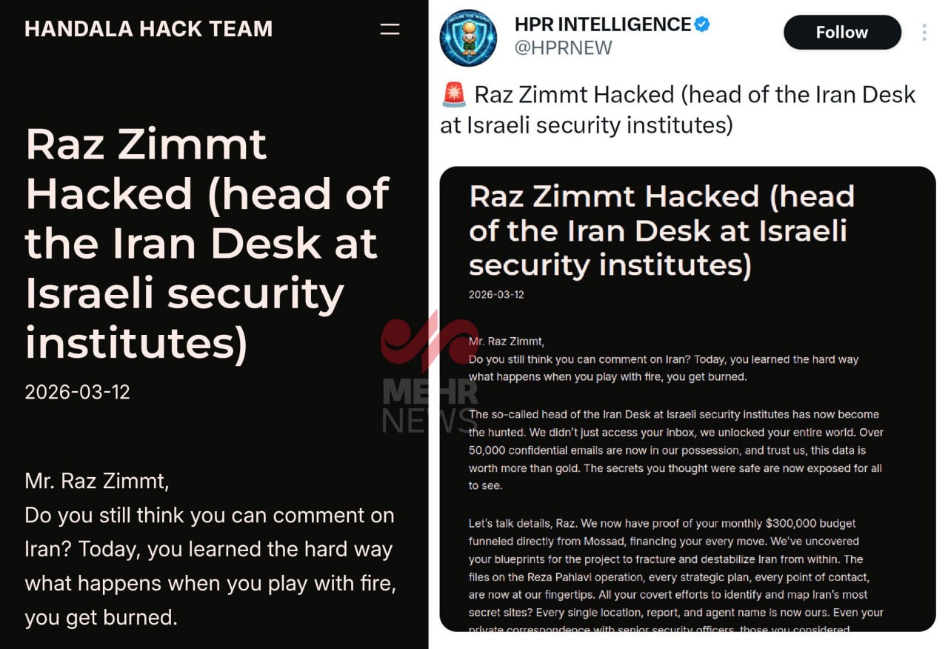Click the HPR Intelligence profile avatar
The height and width of the screenshot is (649, 948).
[x=468, y=38]
